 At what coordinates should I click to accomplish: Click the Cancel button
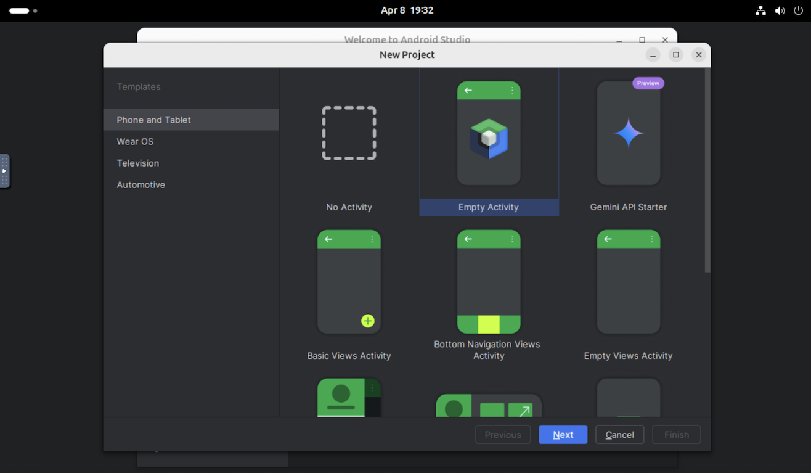point(619,435)
